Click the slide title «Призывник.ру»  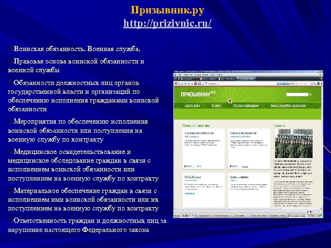(167, 10)
